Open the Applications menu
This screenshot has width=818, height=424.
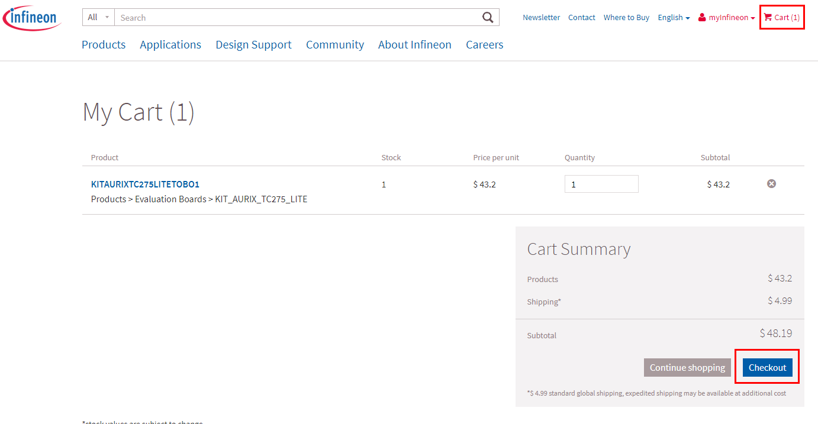point(170,45)
